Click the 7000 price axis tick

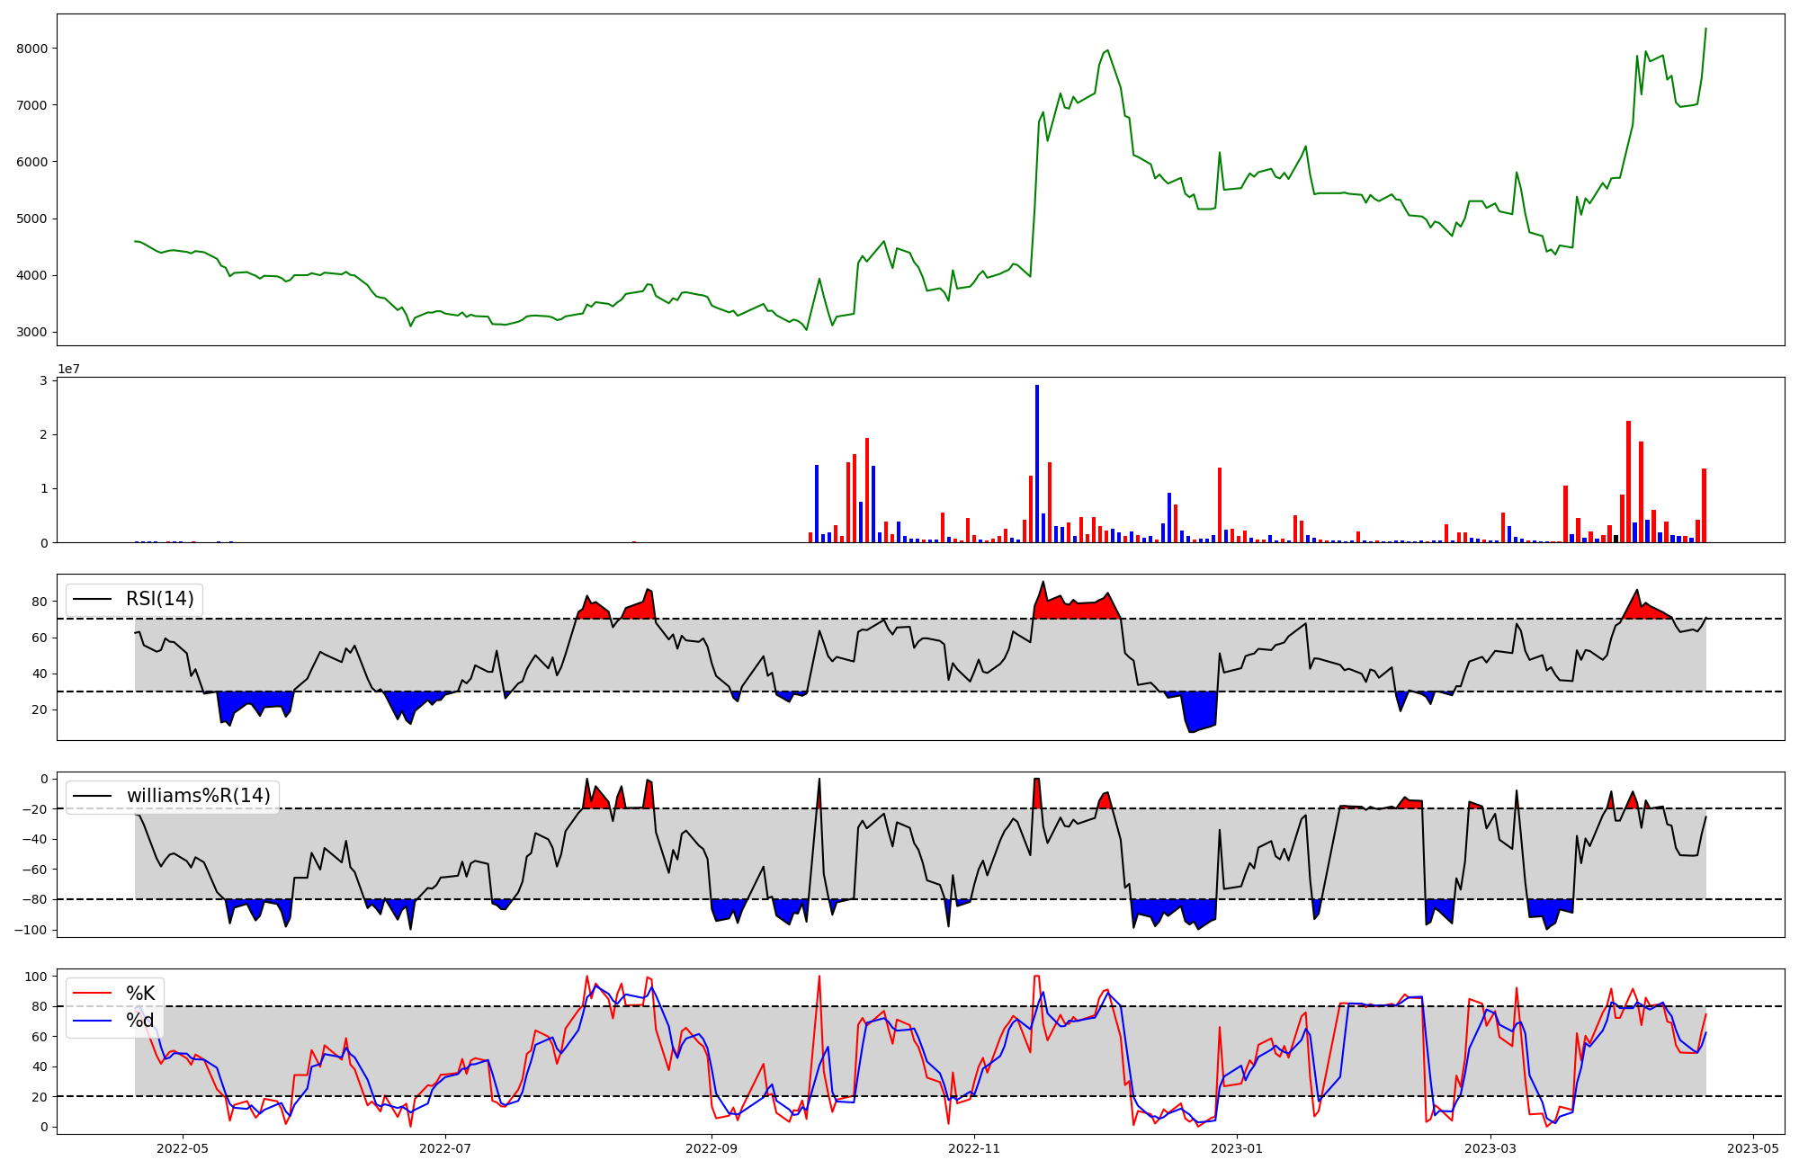[32, 105]
